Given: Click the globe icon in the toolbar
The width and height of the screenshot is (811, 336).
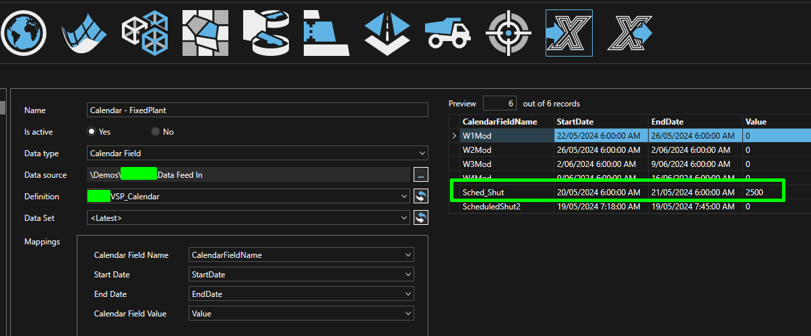Looking at the screenshot, I should (24, 32).
